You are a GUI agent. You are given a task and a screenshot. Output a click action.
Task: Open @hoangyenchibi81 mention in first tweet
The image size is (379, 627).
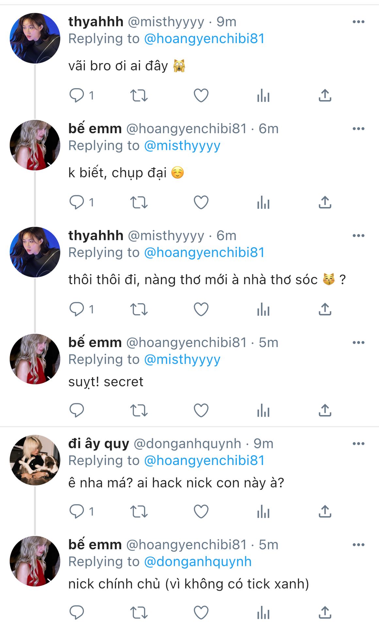point(204,39)
